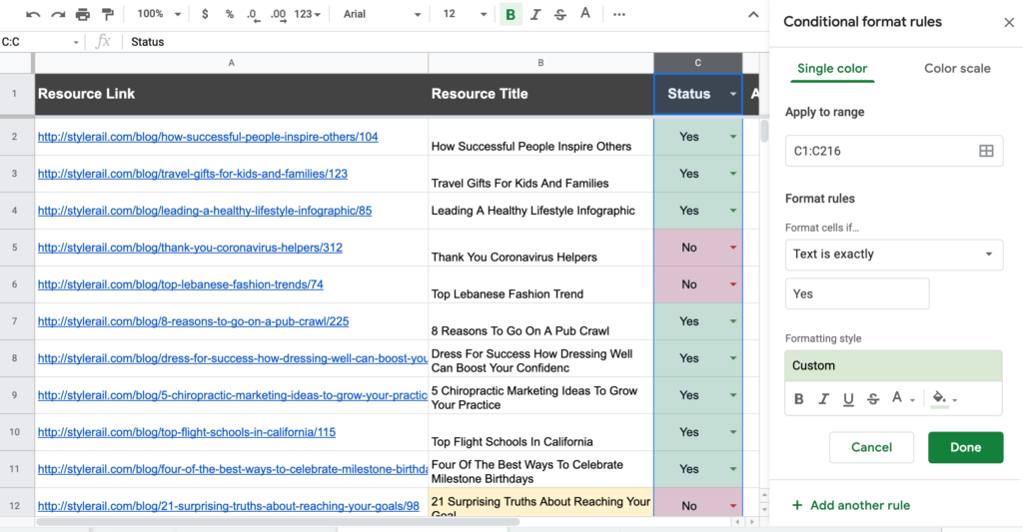Format as percent icon
Screen dimensions: 1023x532
229,14
